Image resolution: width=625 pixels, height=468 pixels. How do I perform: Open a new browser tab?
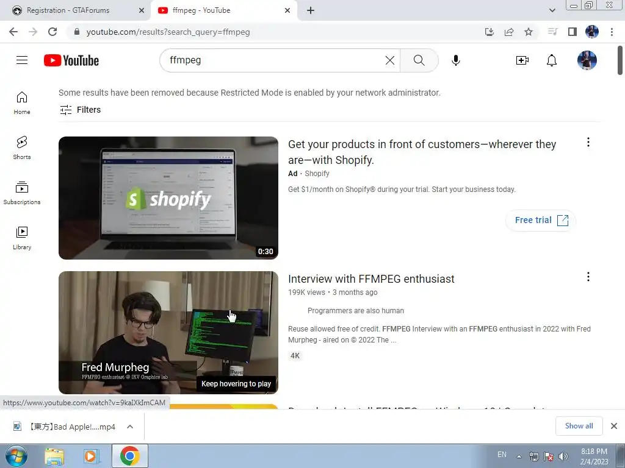pos(311,10)
